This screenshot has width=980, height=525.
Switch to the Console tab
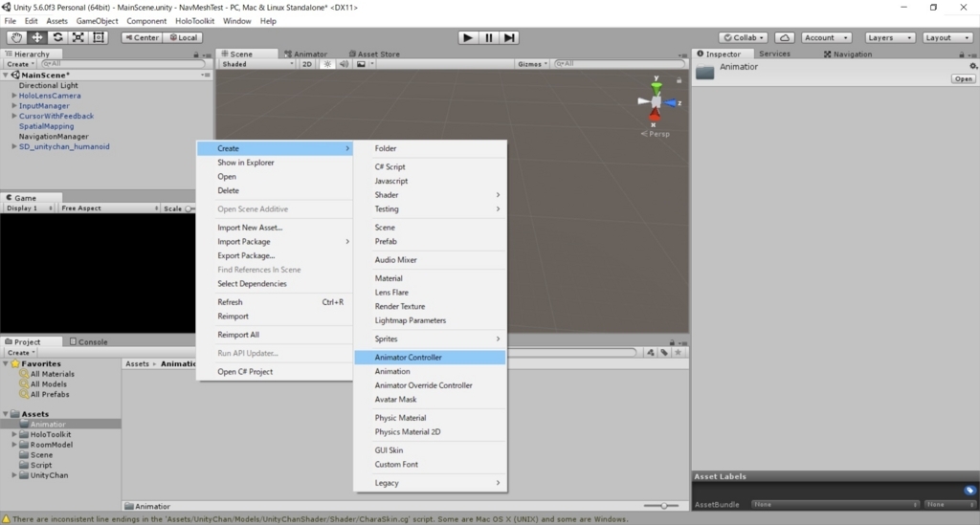tap(88, 342)
